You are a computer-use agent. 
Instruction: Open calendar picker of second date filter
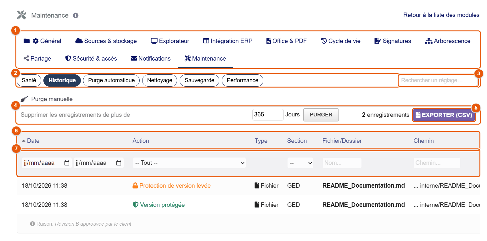pyautogui.click(x=119, y=163)
